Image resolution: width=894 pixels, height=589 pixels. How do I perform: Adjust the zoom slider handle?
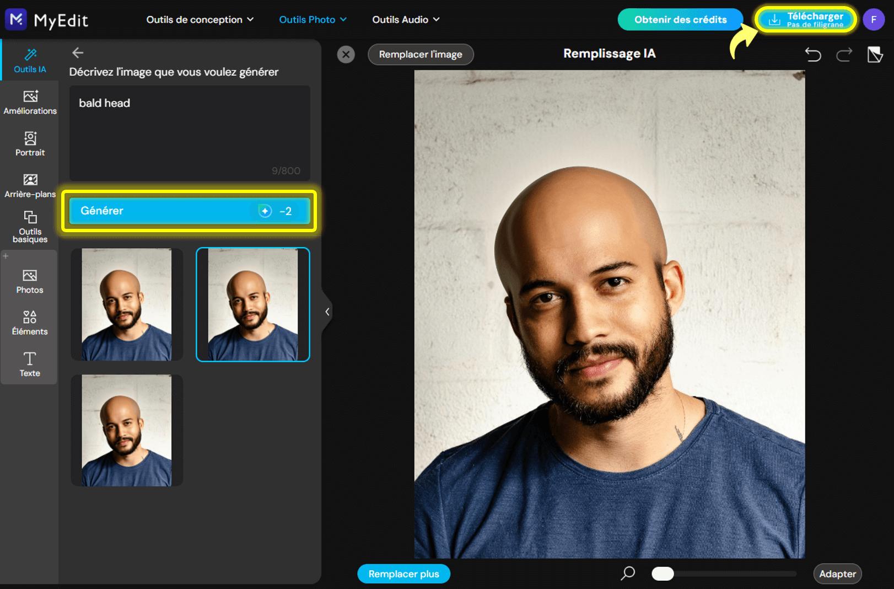663,574
